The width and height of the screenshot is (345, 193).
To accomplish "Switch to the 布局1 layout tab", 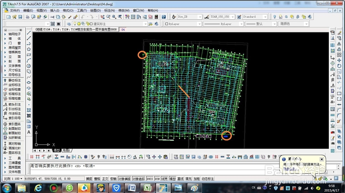I will [x=66, y=150].
